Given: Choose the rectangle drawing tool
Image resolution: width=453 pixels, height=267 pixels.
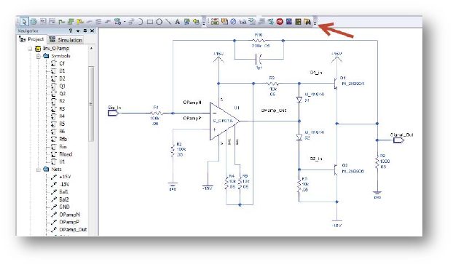Looking at the screenshot, I should [149, 22].
